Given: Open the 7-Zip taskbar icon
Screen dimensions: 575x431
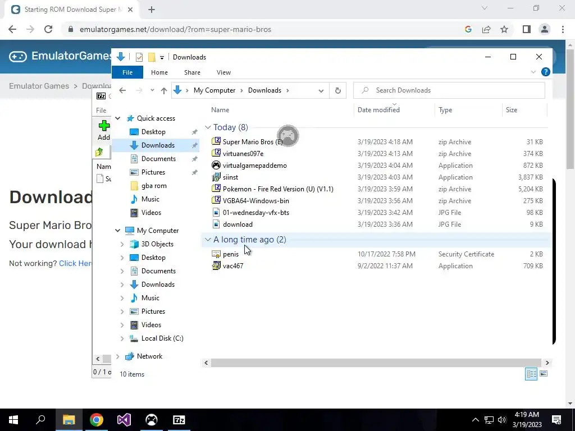Looking at the screenshot, I should pos(179,420).
